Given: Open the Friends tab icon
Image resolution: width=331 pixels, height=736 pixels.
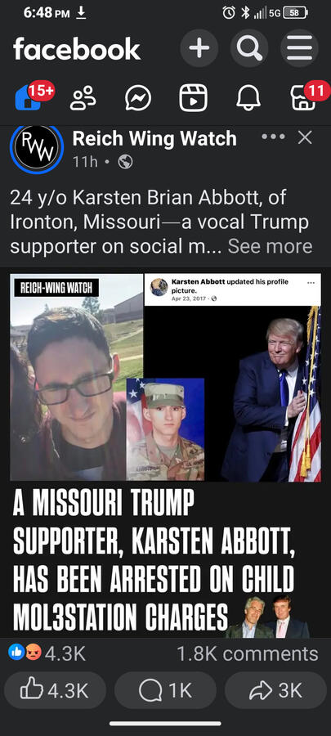Looking at the screenshot, I should tap(83, 99).
